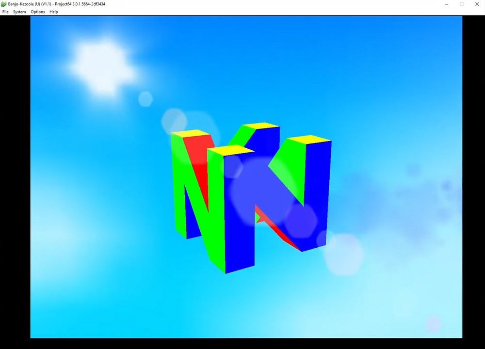Open the System menu

(x=19, y=12)
